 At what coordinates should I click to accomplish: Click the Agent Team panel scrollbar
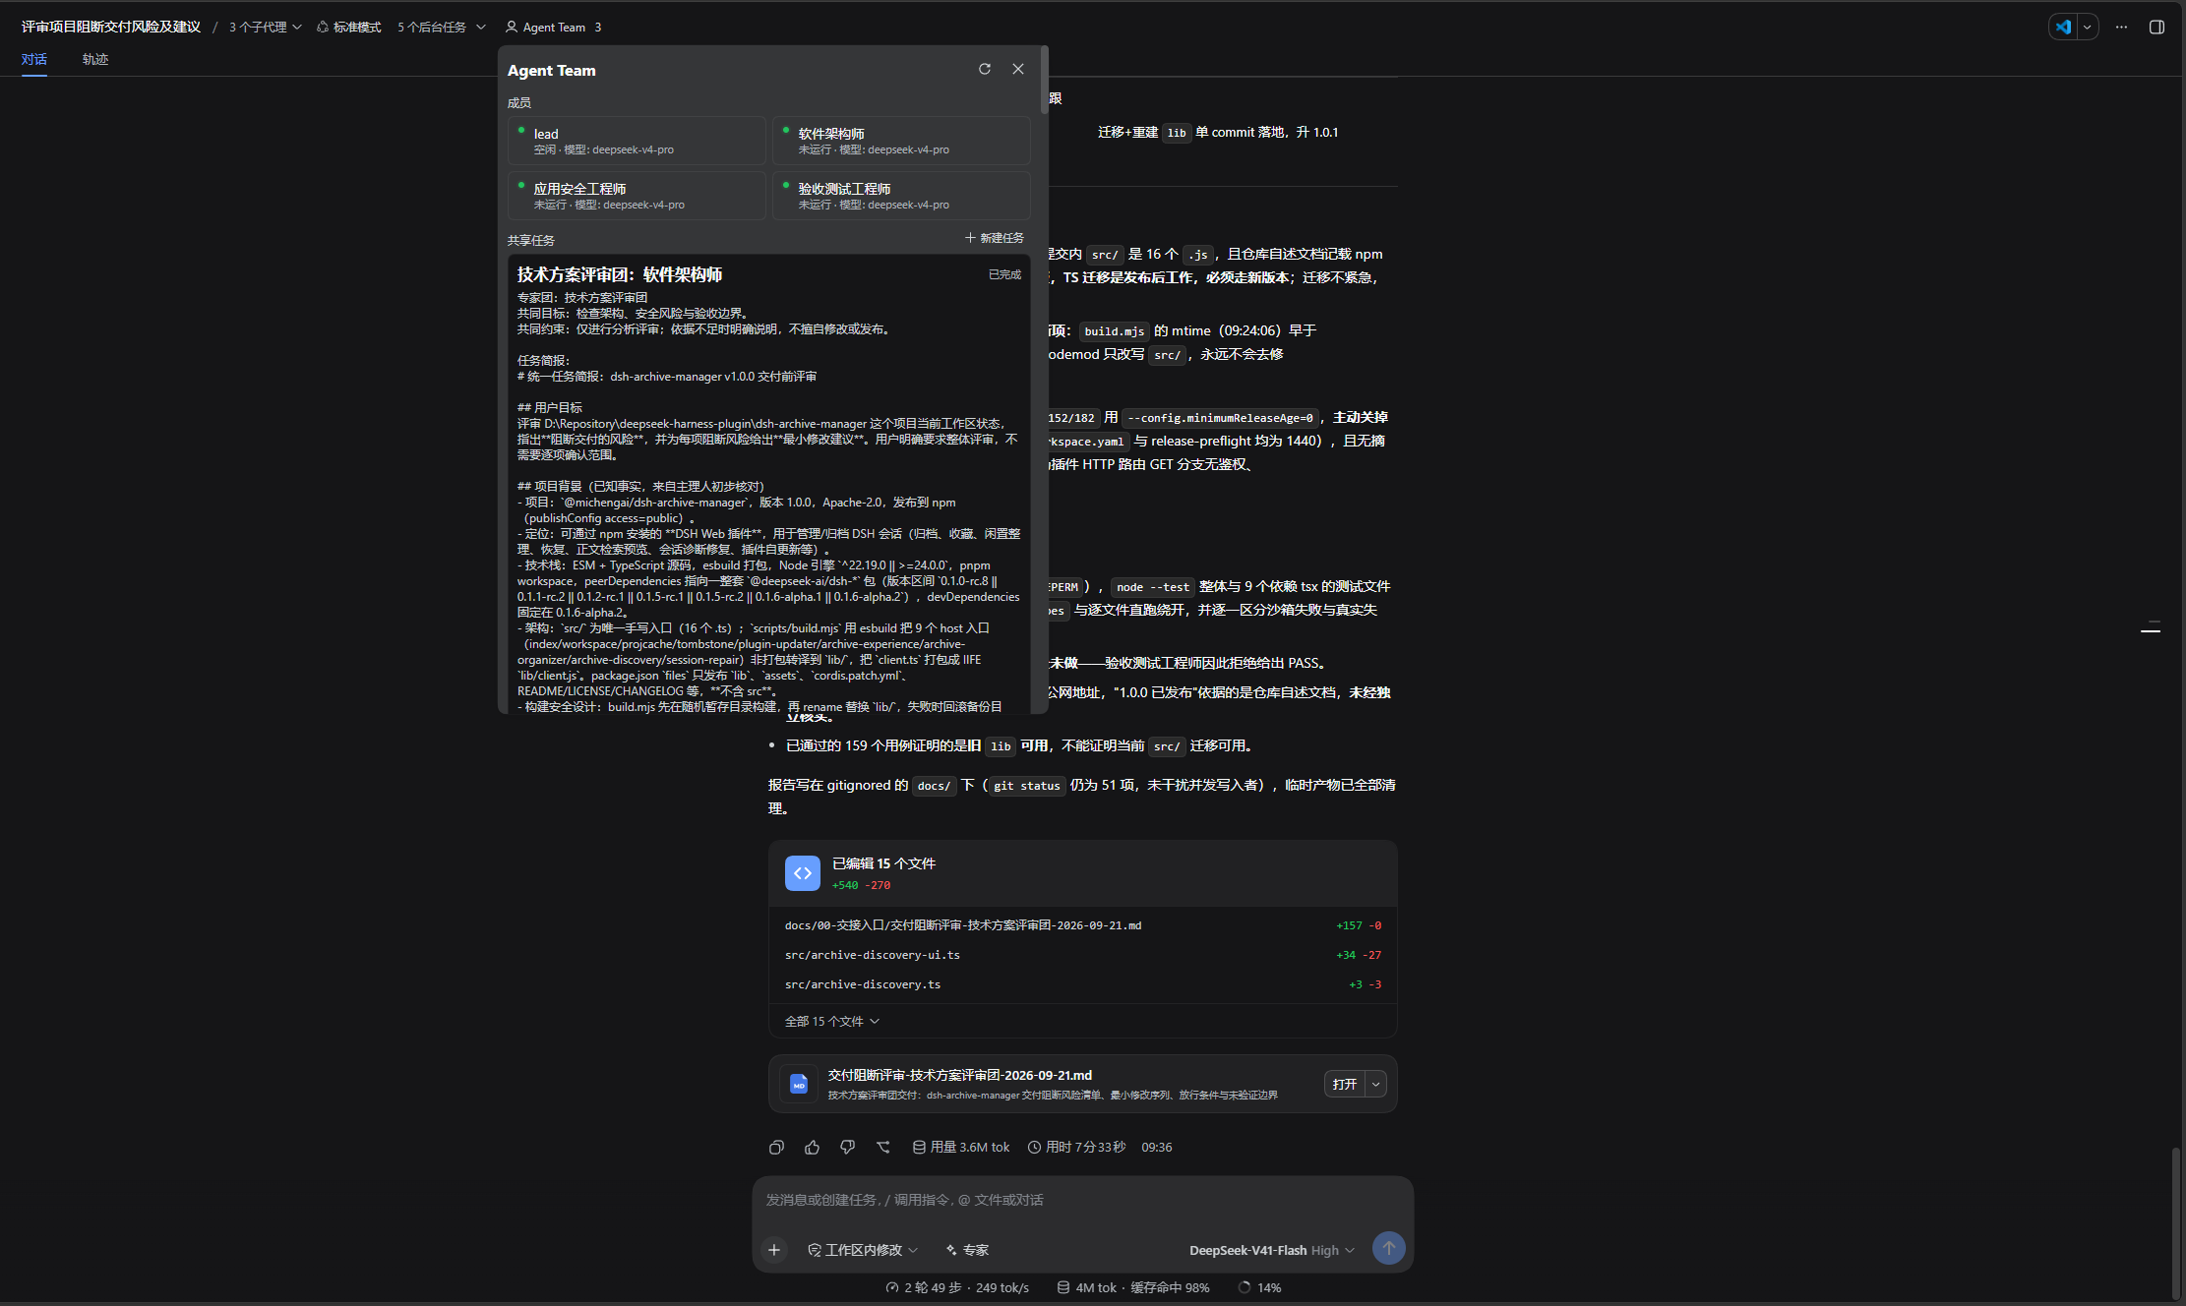tap(1043, 80)
